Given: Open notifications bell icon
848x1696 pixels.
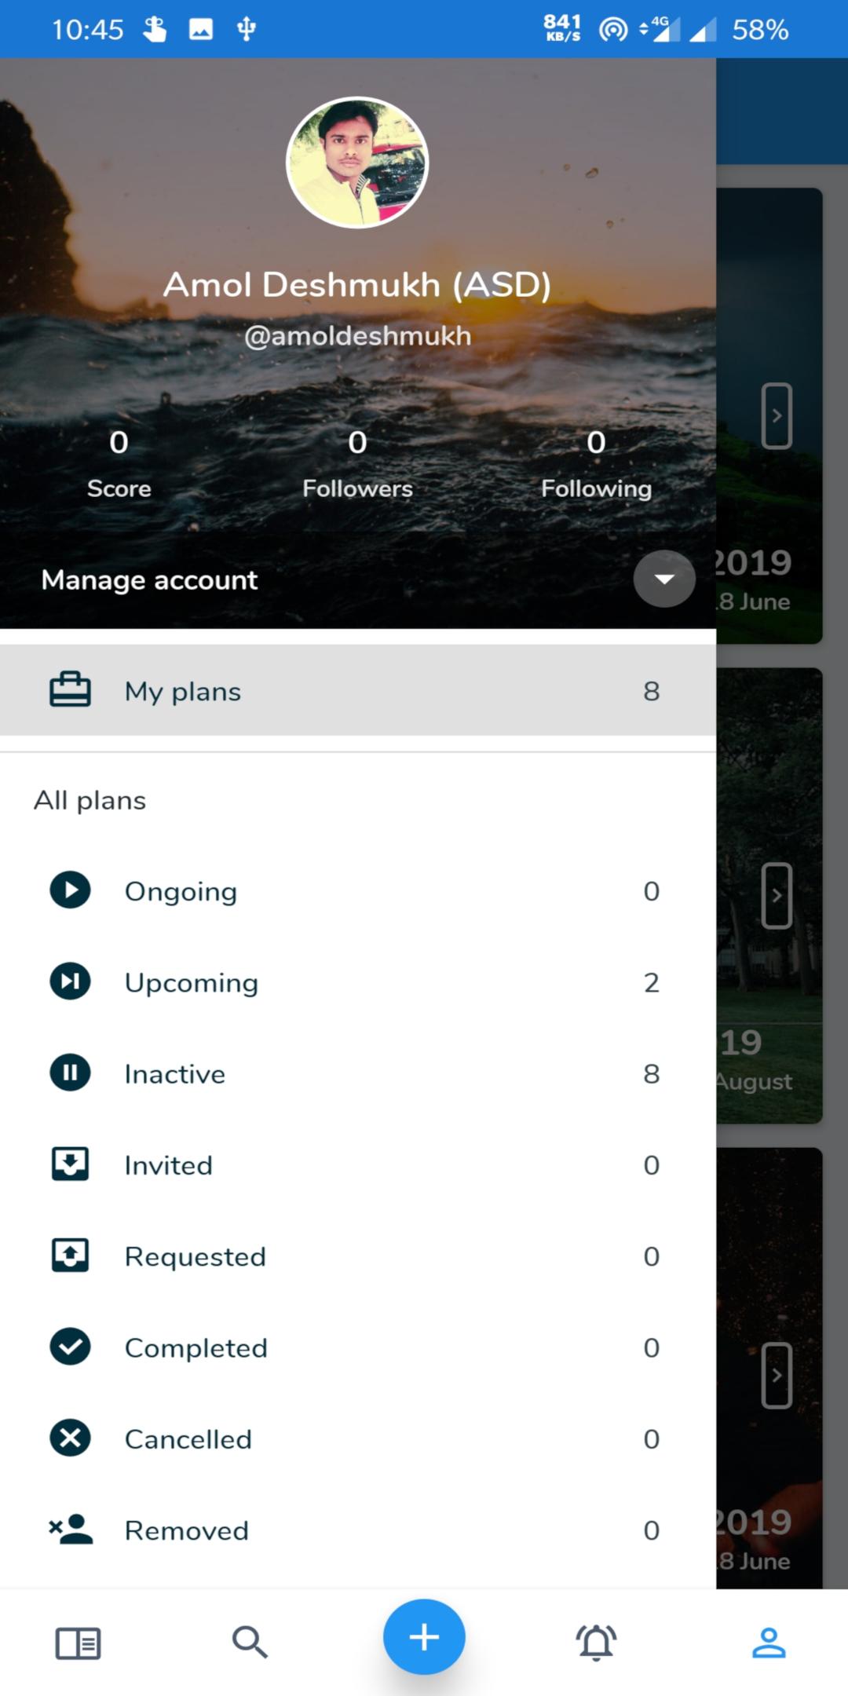Looking at the screenshot, I should point(596,1642).
